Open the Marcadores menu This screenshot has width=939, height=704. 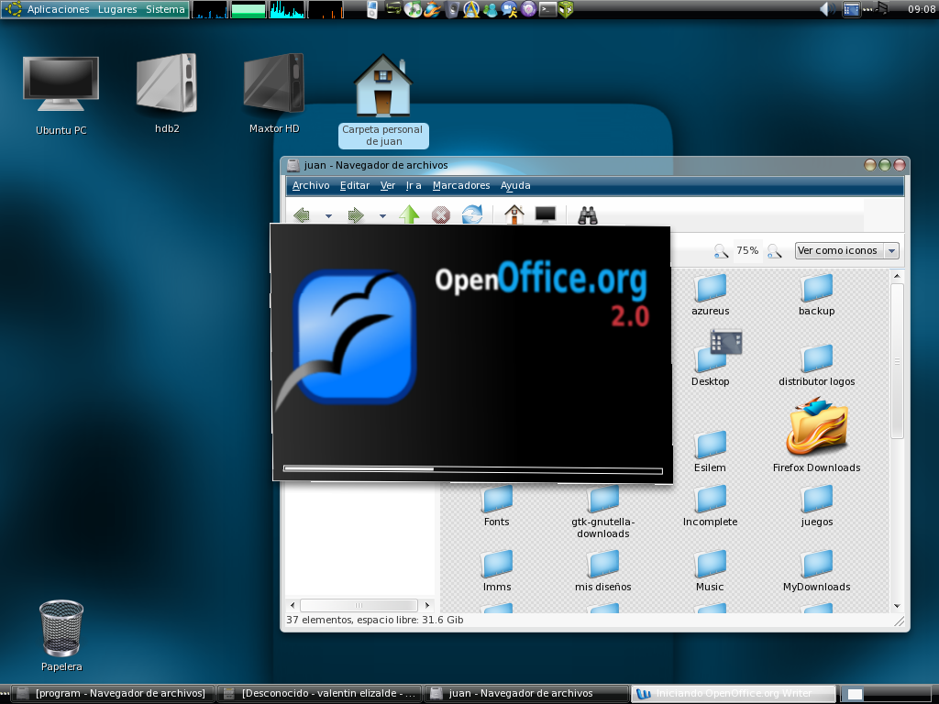click(x=461, y=185)
